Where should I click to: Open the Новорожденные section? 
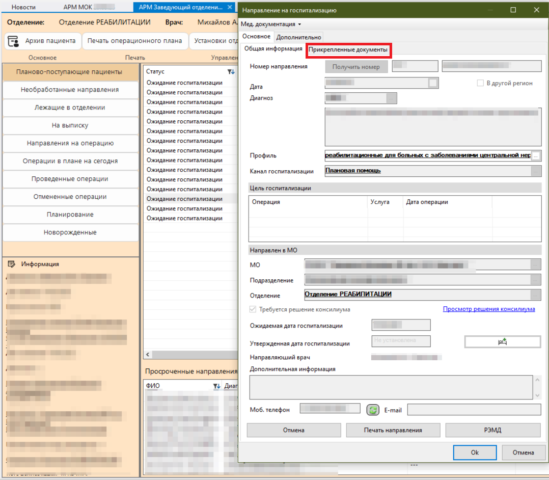tap(70, 232)
